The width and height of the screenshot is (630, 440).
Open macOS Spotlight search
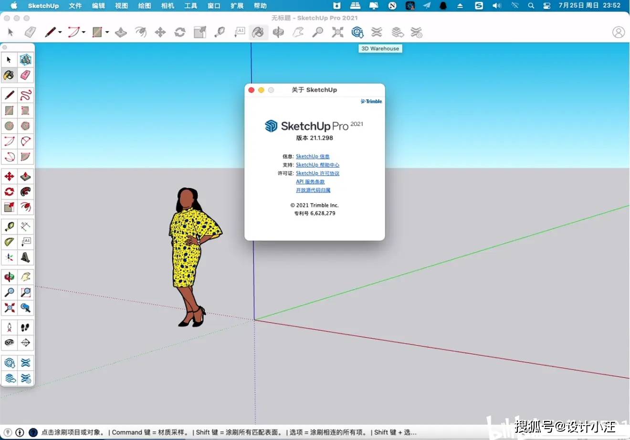[x=531, y=6]
